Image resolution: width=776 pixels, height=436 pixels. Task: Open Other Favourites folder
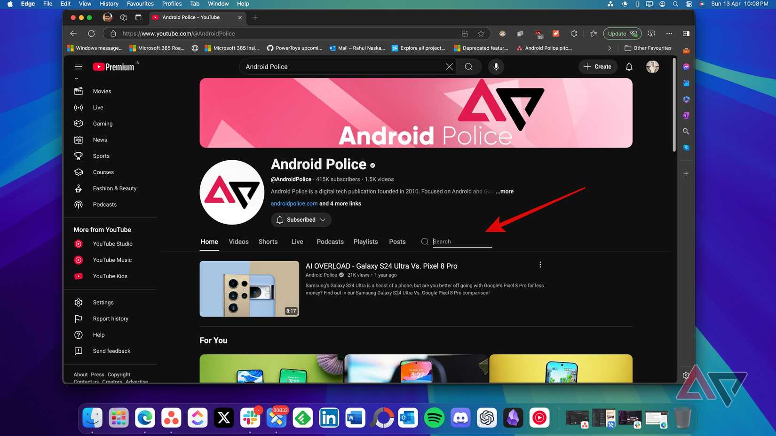click(x=648, y=48)
